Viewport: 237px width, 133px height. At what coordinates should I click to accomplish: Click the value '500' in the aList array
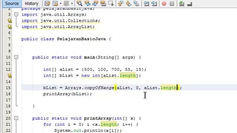coord(88,69)
